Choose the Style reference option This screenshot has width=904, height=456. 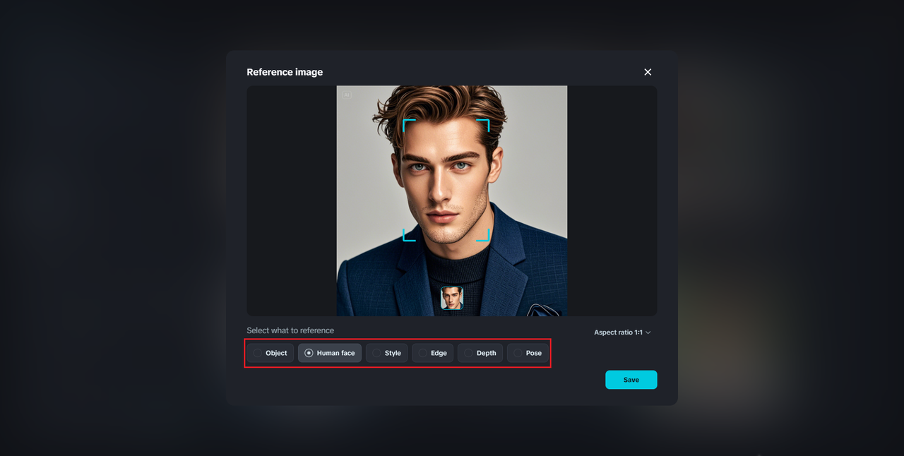[386, 353]
